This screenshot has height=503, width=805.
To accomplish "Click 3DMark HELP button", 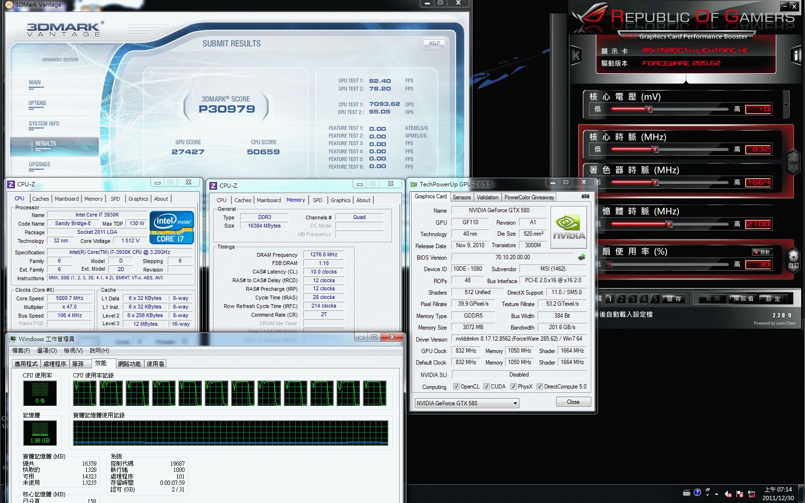I will [434, 43].
